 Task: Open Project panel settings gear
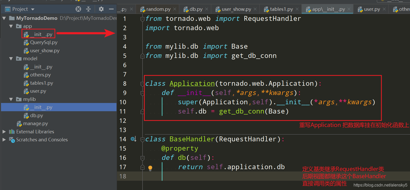click(101, 9)
